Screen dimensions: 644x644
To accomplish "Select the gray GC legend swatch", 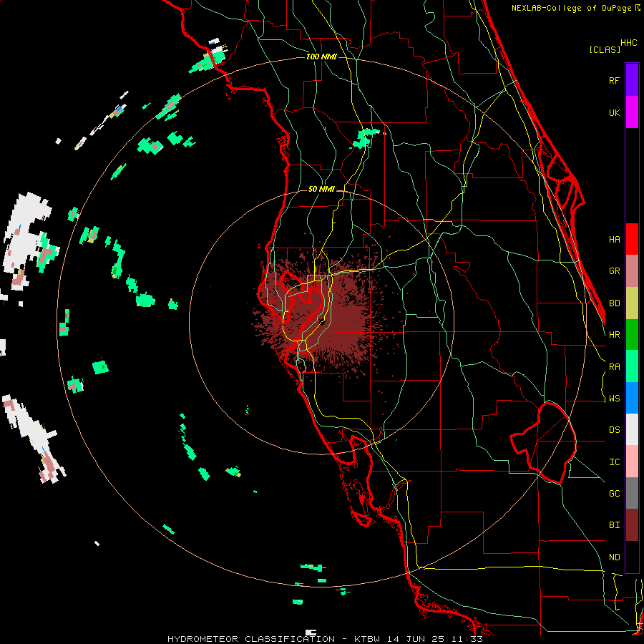I will 632,493.
